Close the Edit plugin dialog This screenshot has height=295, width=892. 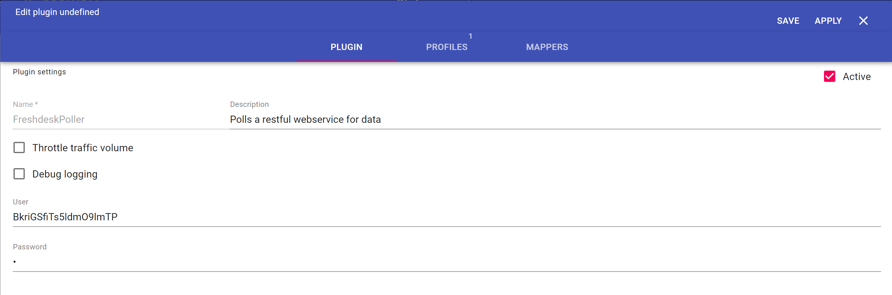(863, 21)
